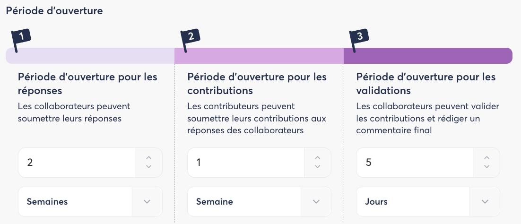Screen dimensions: 521x224
Task: Click the pink contributions timeline segment
Action: tap(259, 56)
